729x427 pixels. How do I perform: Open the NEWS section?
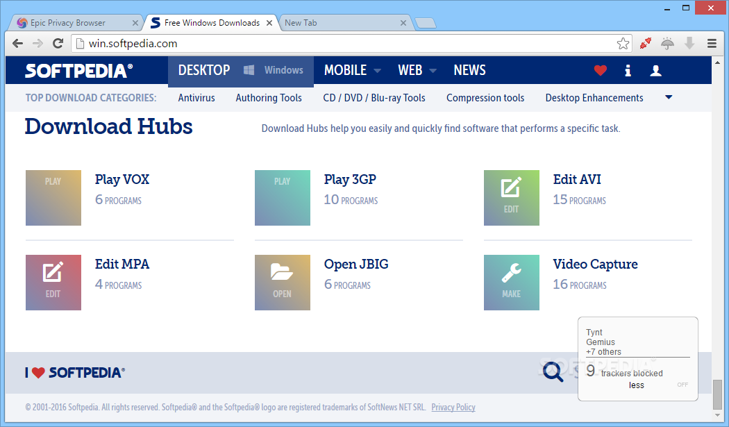click(x=469, y=70)
